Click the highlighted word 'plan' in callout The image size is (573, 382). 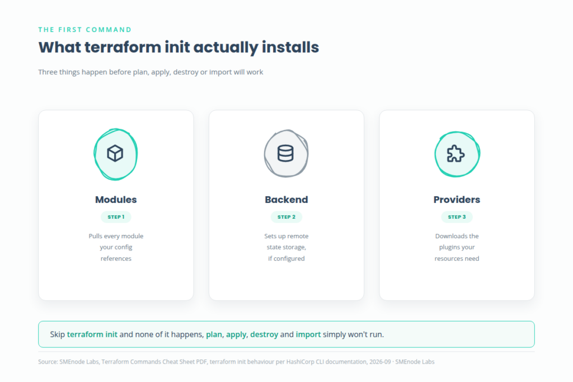pos(214,334)
